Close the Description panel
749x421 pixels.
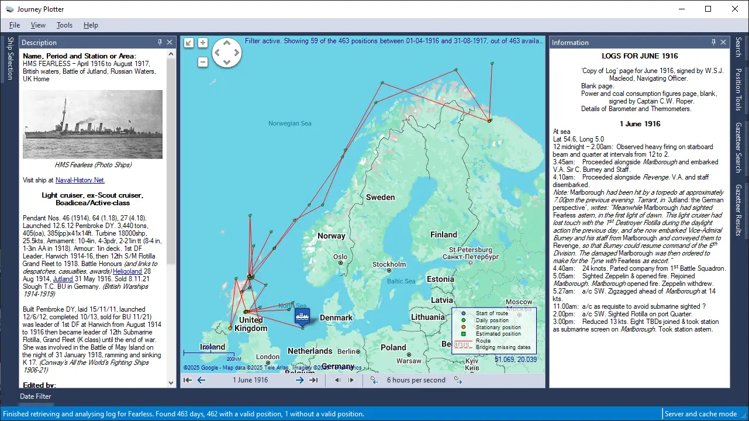point(170,42)
